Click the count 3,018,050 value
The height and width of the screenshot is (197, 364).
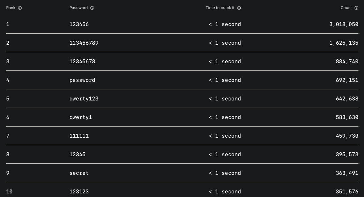(344, 24)
